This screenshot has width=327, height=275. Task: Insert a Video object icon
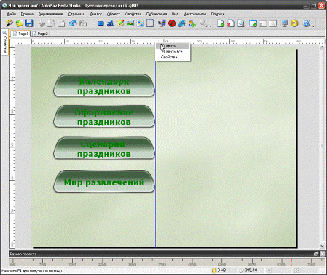point(141,23)
